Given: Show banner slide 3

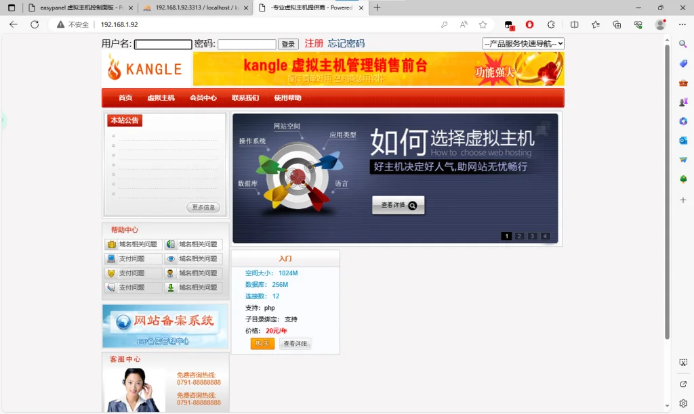Looking at the screenshot, I should [533, 236].
